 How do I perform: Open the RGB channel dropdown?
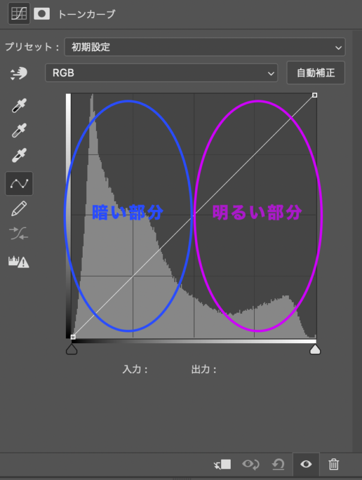click(x=161, y=73)
